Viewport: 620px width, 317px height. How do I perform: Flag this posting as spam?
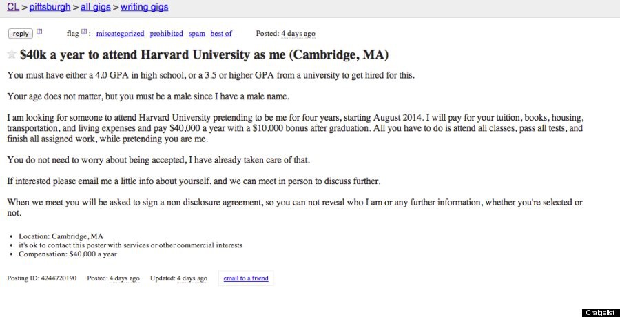(196, 33)
